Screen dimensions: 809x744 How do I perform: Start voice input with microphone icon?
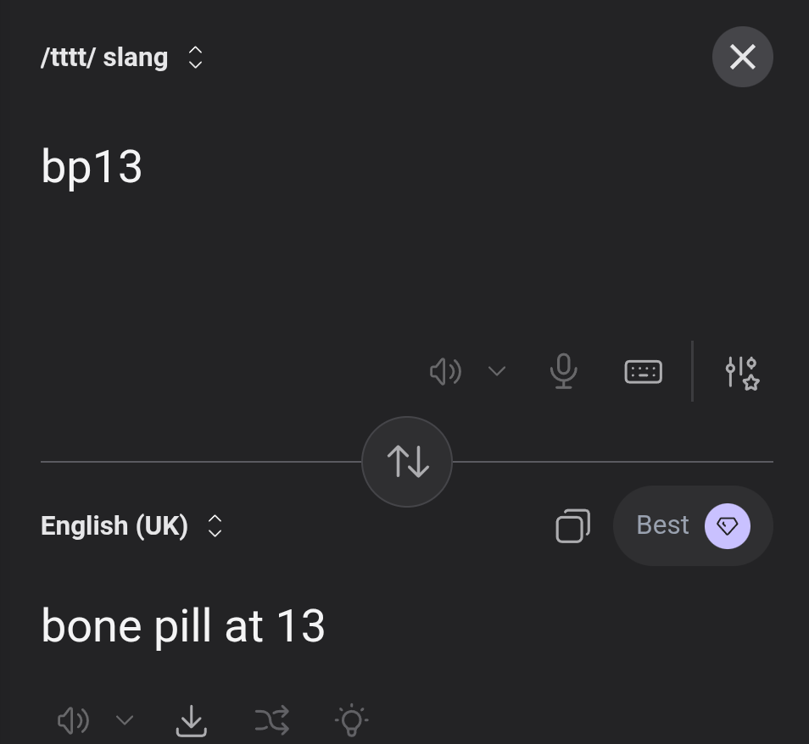point(563,372)
